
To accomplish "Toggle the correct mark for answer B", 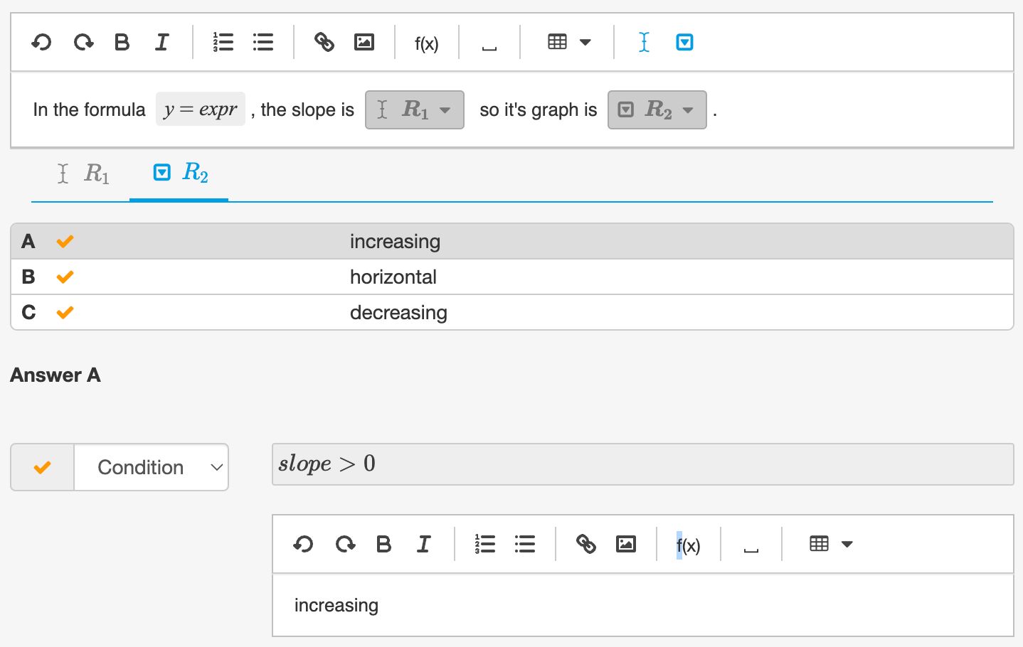I will point(65,277).
